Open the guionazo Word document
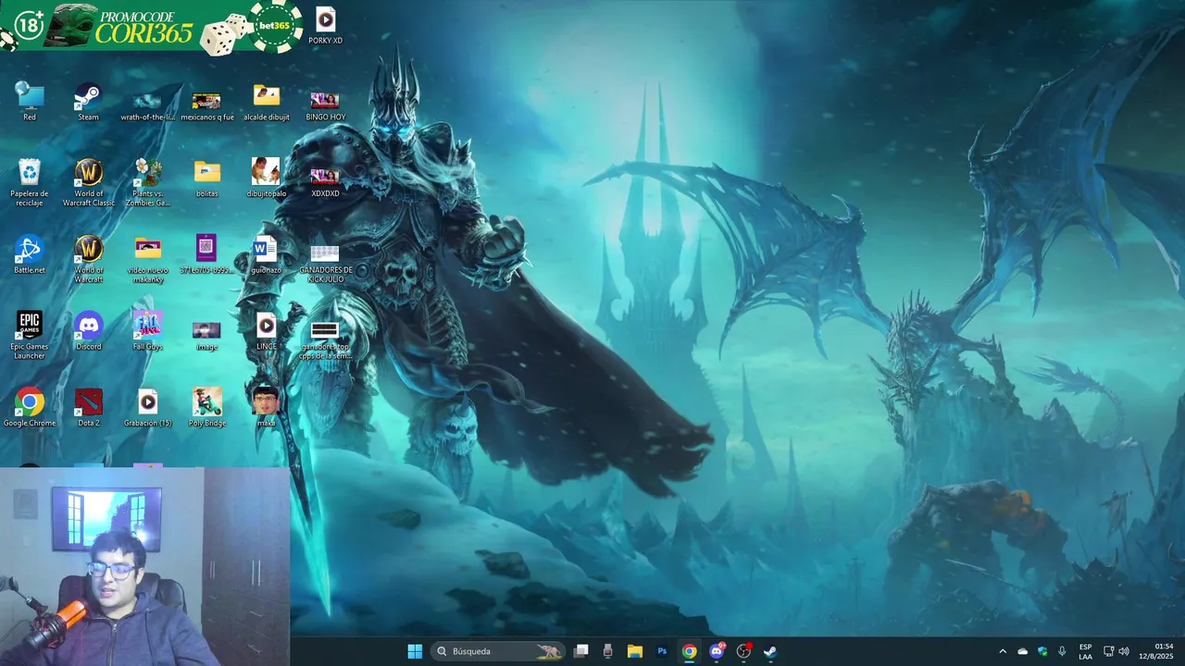The height and width of the screenshot is (666, 1185). [x=266, y=254]
